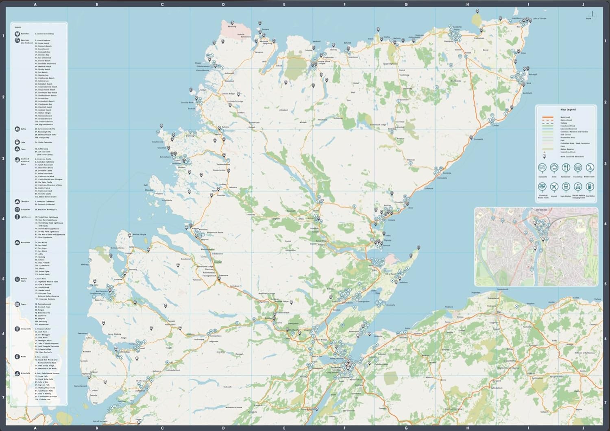The width and height of the screenshot is (610, 431).
Task: Select the Restaurant icon in the legend
Action: [x=566, y=168]
